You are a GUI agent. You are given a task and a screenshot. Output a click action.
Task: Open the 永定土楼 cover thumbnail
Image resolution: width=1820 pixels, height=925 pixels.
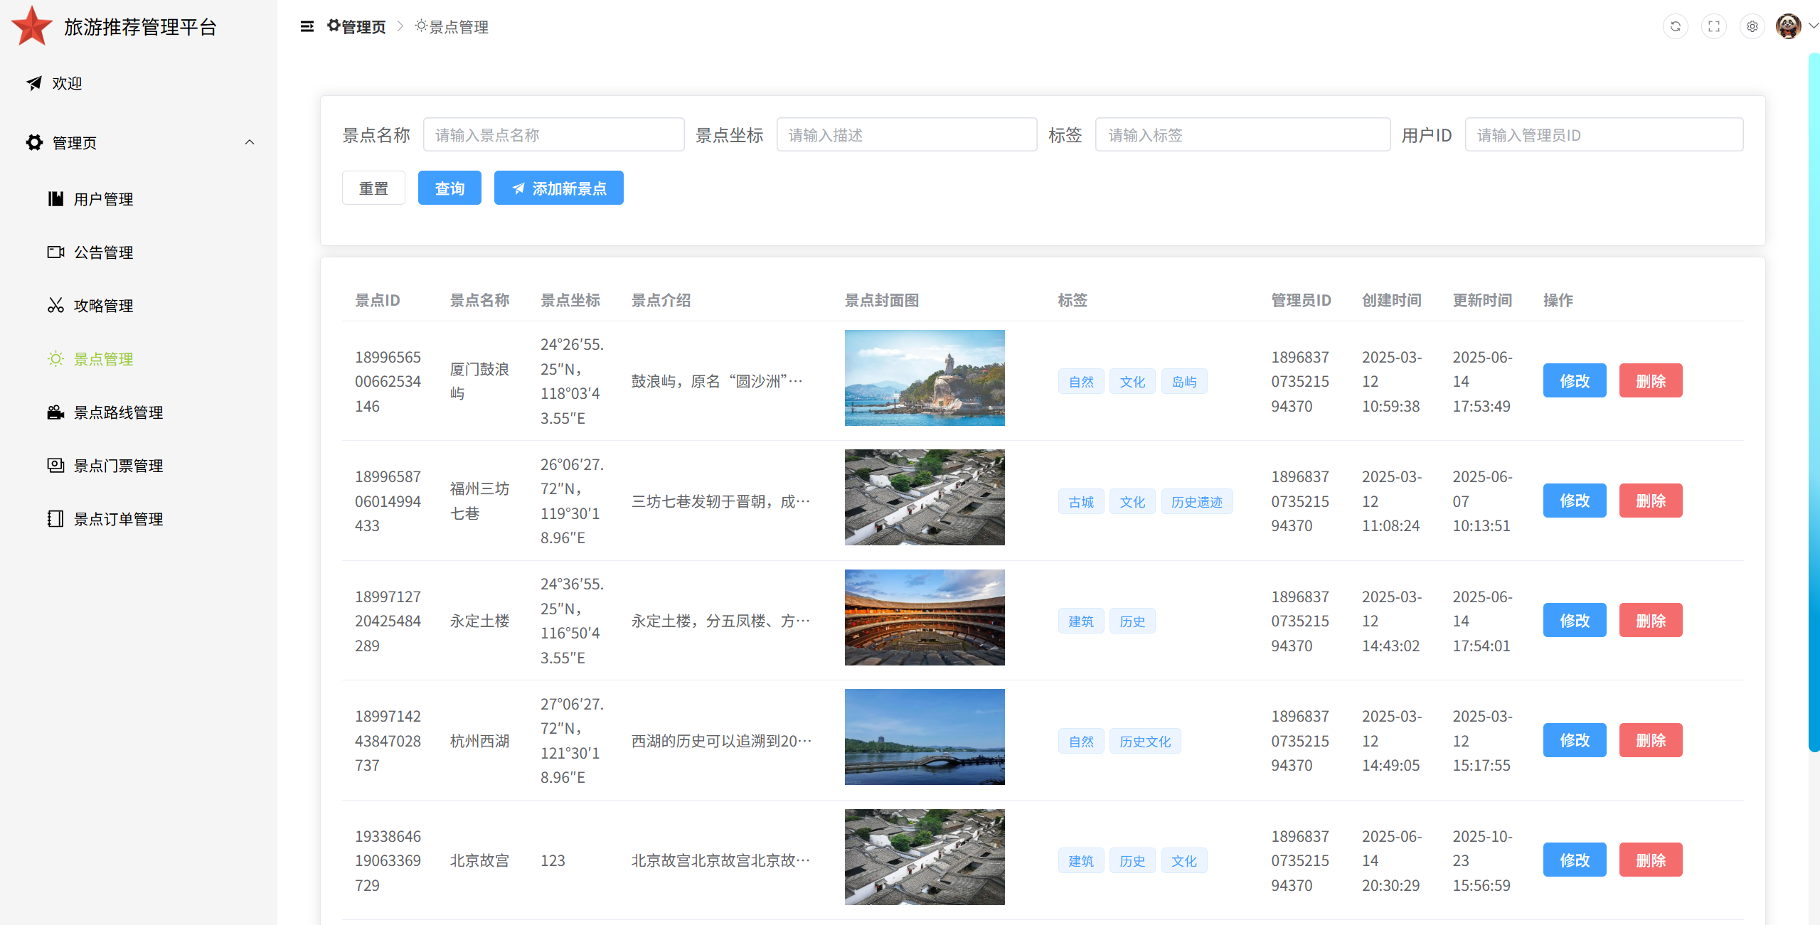coord(924,617)
